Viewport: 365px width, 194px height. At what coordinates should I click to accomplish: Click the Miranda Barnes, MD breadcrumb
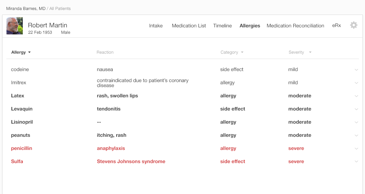[x=26, y=9]
